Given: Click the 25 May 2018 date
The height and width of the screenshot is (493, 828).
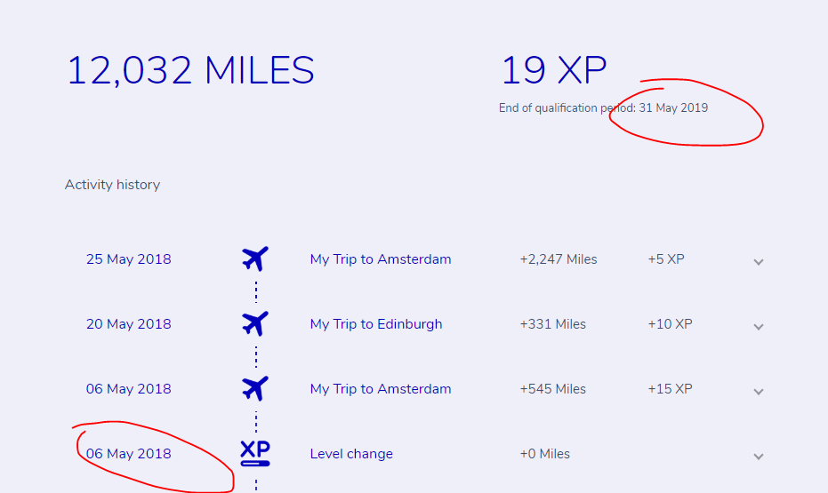Looking at the screenshot, I should 129,259.
